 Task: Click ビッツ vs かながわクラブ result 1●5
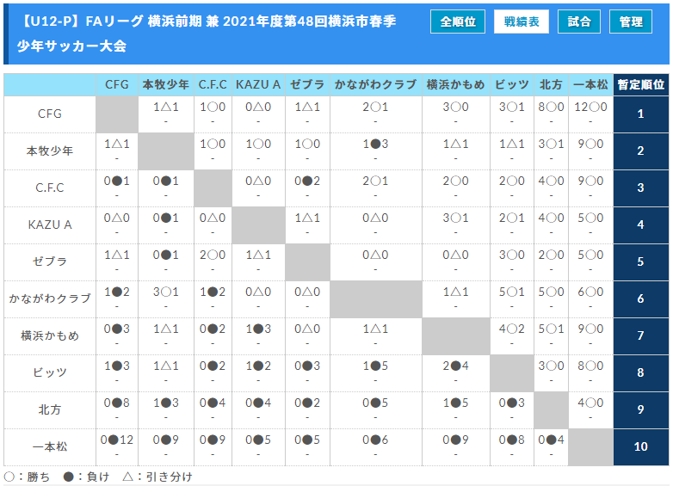tap(375, 366)
